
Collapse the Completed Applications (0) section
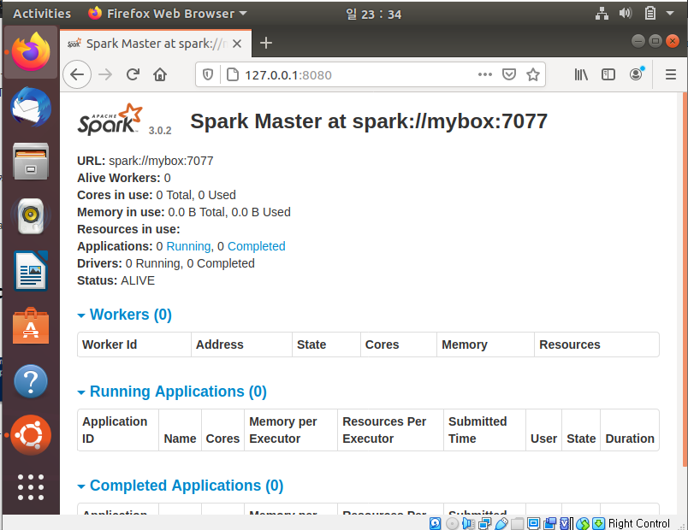(x=181, y=486)
